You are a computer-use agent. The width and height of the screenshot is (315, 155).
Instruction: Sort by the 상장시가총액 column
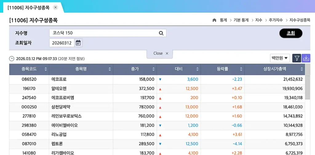click(x=301, y=69)
